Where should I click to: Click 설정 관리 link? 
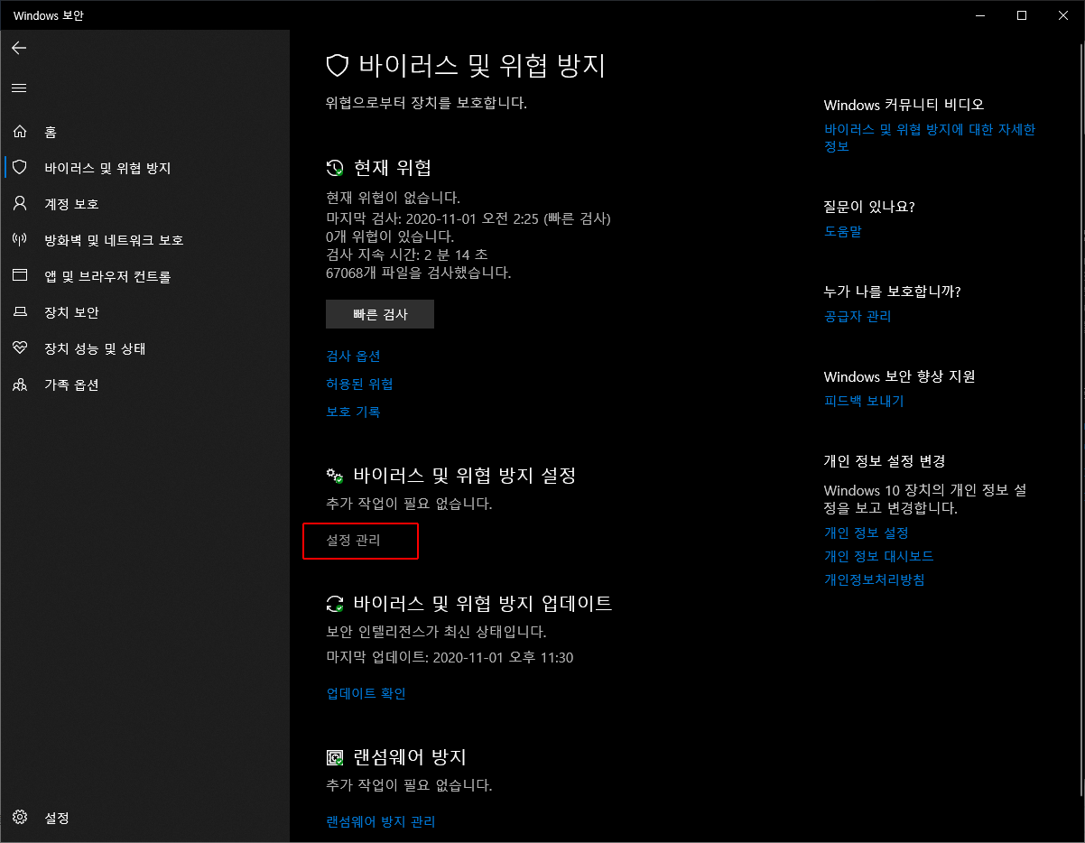pyautogui.click(x=353, y=541)
